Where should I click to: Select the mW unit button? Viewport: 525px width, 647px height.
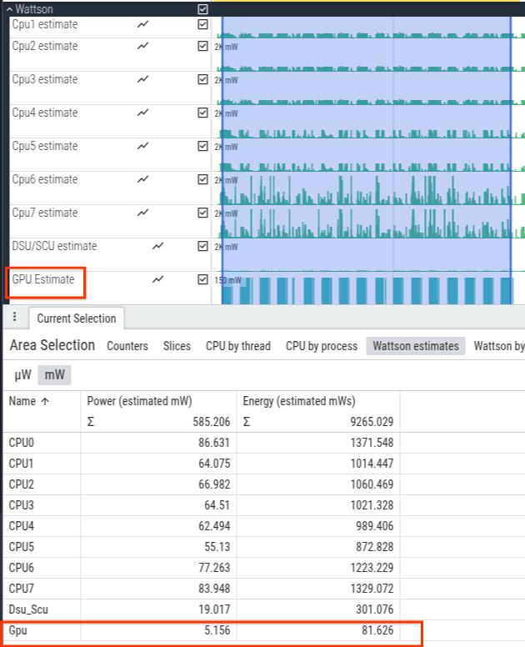tap(54, 375)
